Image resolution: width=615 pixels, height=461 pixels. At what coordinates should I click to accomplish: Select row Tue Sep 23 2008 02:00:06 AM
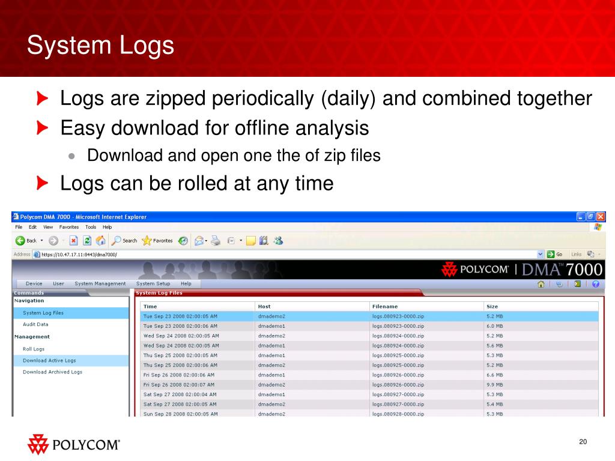point(369,326)
